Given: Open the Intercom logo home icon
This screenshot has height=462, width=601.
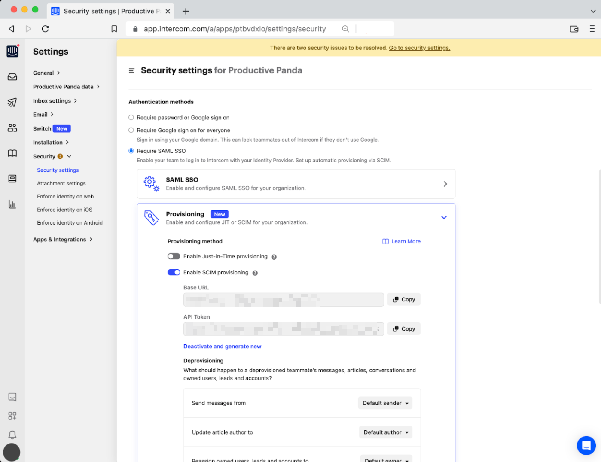Looking at the screenshot, I should [12, 51].
